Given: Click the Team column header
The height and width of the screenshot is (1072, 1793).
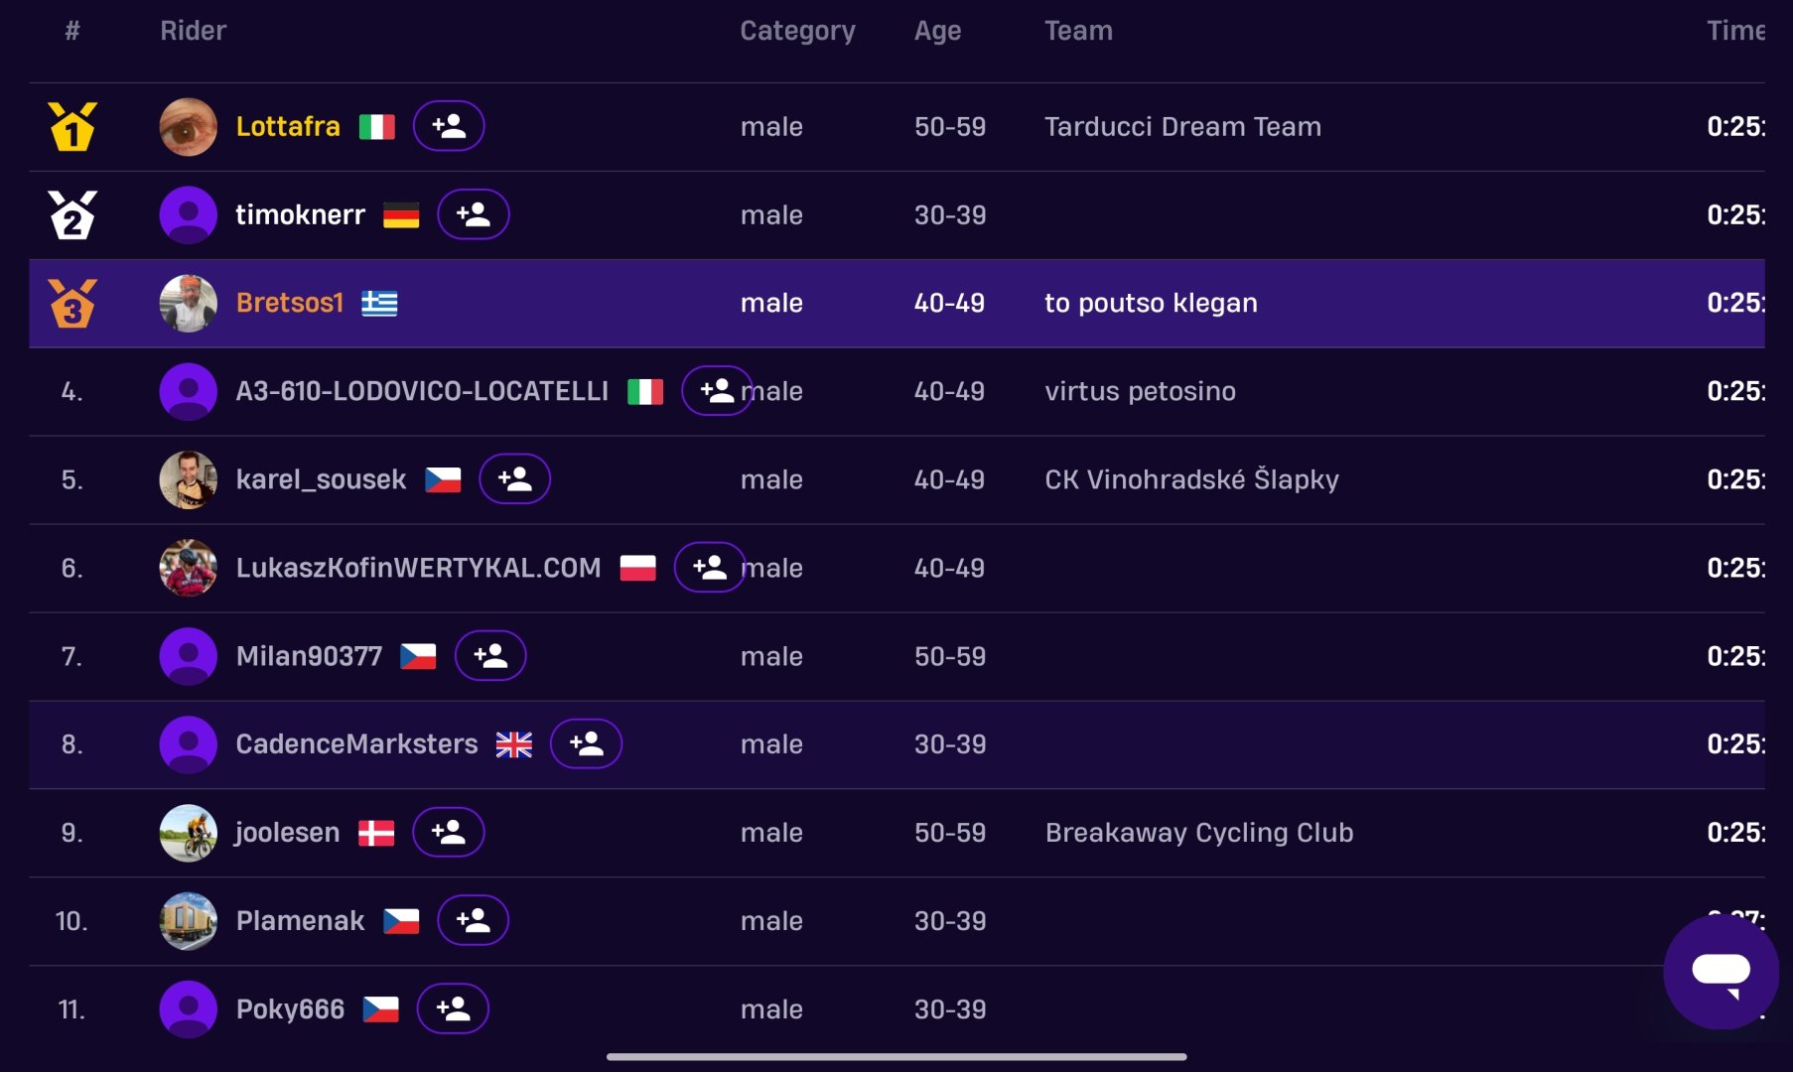Looking at the screenshot, I should (x=1078, y=31).
